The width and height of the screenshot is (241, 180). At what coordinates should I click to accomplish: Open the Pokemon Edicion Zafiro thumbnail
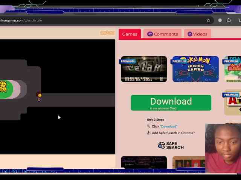point(195,69)
